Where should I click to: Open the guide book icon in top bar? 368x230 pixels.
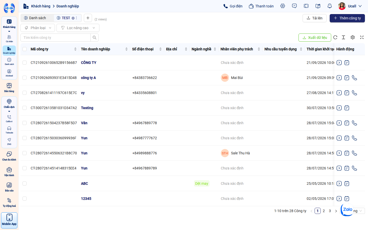pyautogui.click(x=318, y=6)
